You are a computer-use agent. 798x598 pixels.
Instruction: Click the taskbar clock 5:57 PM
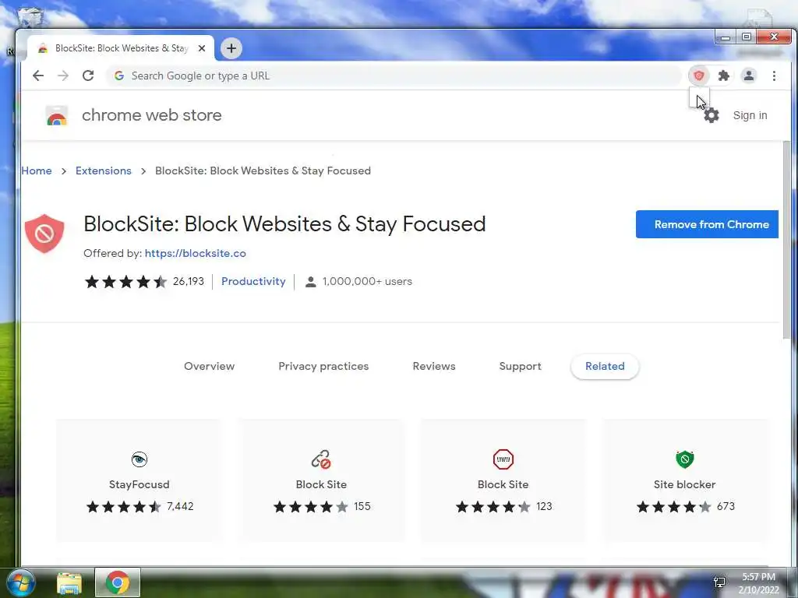[758, 577]
